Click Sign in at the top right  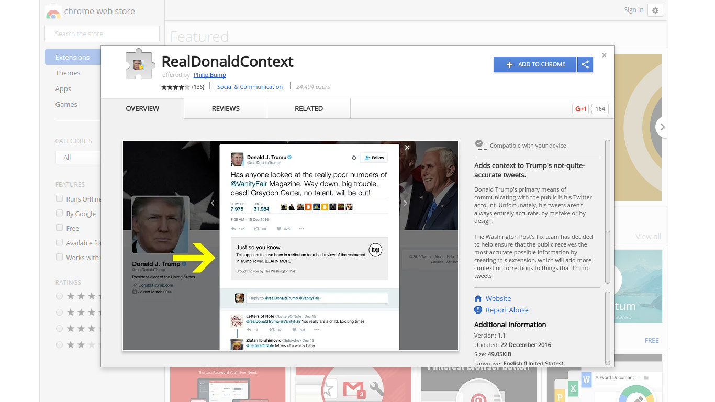[633, 10]
